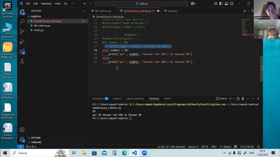
Task: Click the command center search box
Action: coord(141,3)
